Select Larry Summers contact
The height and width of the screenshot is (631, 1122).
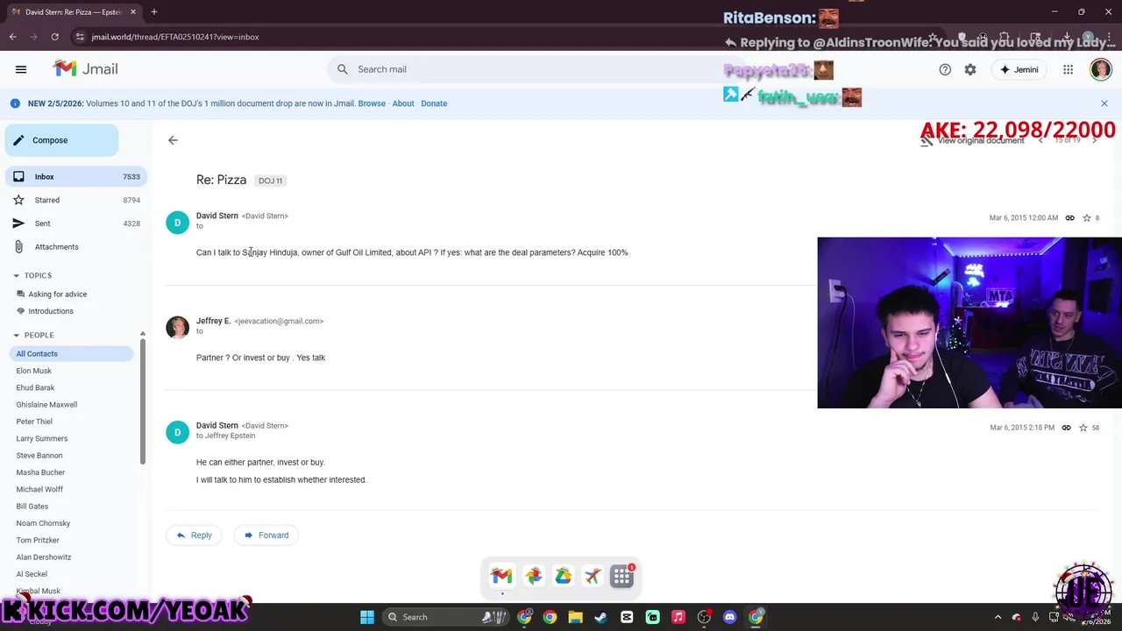pyautogui.click(x=41, y=438)
